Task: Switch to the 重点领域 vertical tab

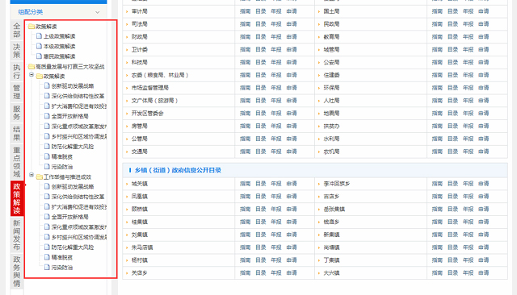Action: (17, 162)
